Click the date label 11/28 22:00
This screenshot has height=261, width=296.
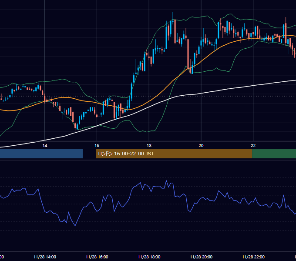pos(253,257)
